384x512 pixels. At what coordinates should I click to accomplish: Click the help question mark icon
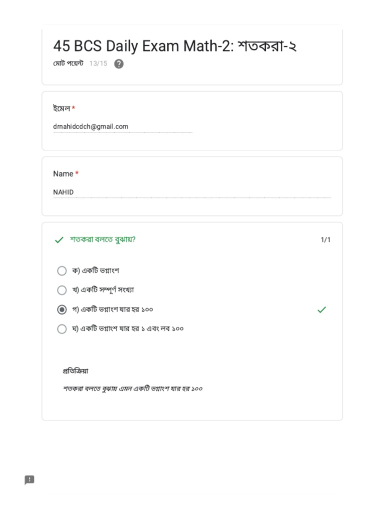[x=118, y=64]
